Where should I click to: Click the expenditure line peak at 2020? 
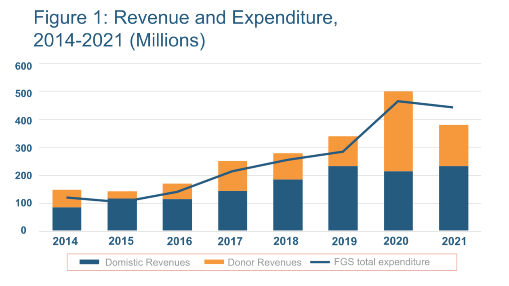point(398,101)
